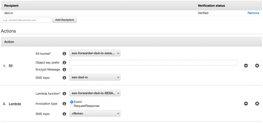Viewport: 263px width, 123px height.
Task: Open the ses-dsd-io SNS topic dropdown
Action: click(95, 77)
